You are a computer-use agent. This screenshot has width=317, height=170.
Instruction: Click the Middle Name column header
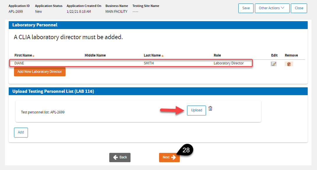[95, 55]
